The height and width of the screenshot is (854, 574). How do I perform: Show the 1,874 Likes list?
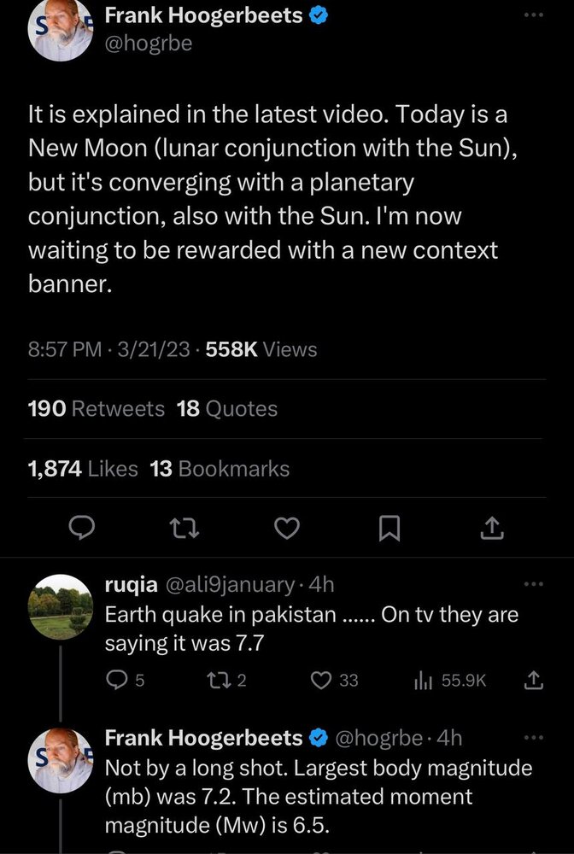[83, 468]
